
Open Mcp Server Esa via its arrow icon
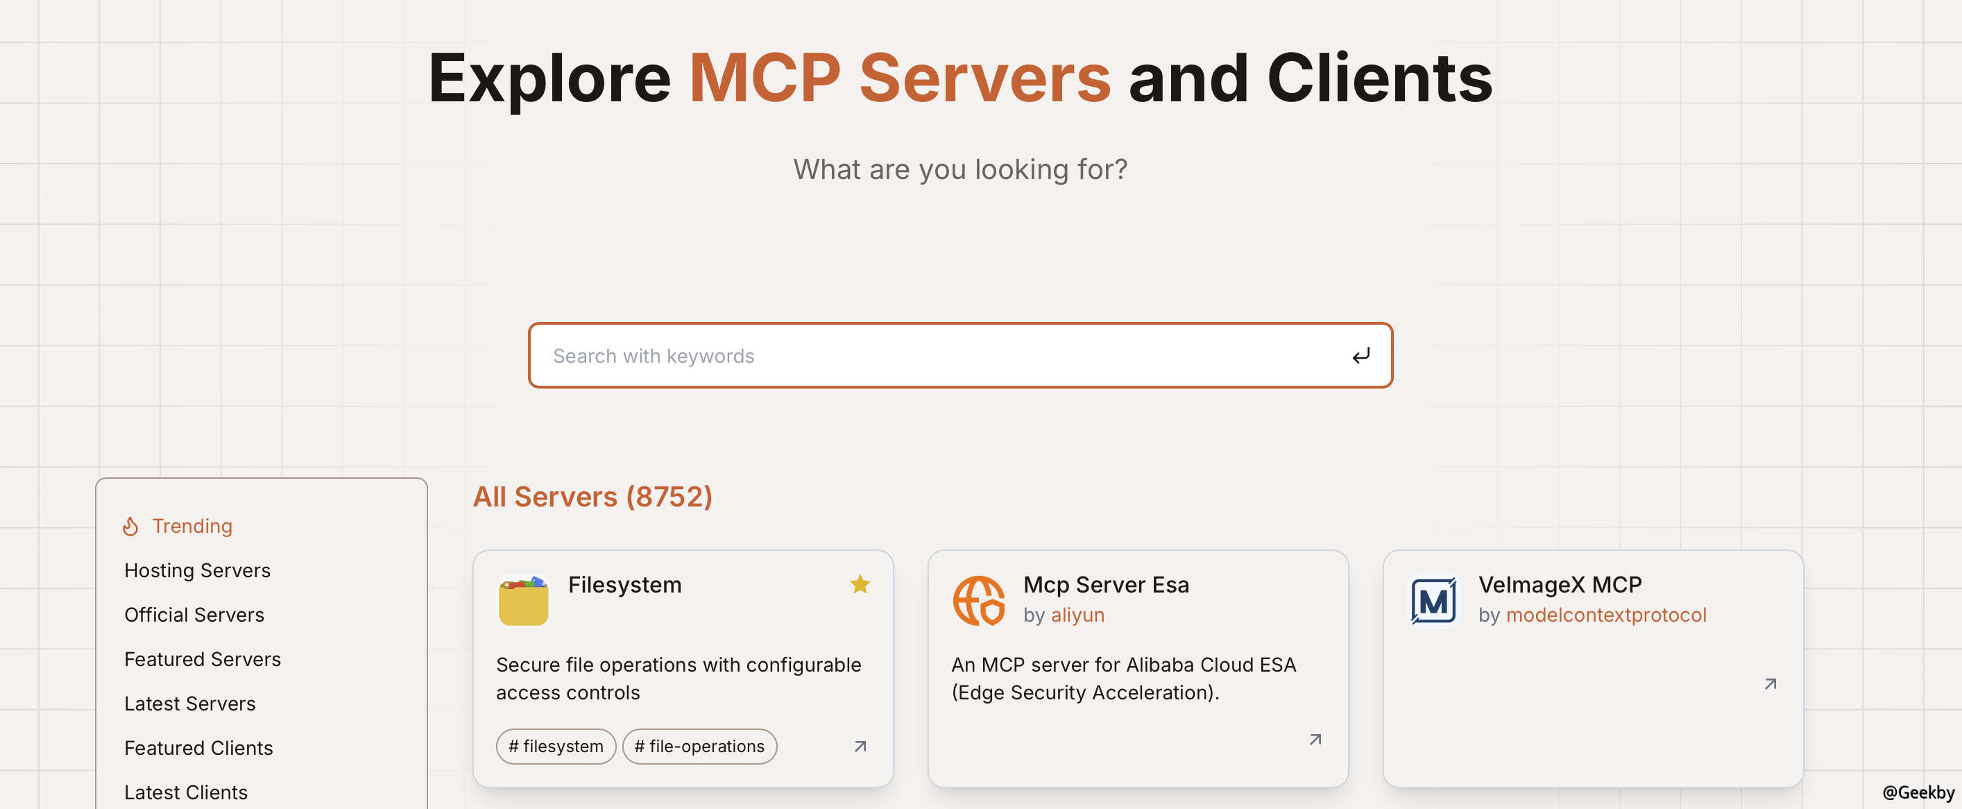(1315, 739)
